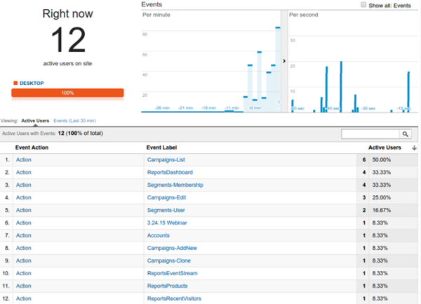The width and height of the screenshot is (421, 304).
Task: Click the orange 100% desktop bar
Action: 67,93
